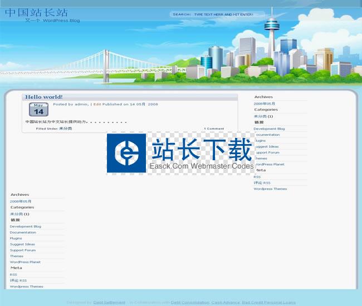
Task: Open WordPress Planet in right sidebar
Action: (270, 164)
